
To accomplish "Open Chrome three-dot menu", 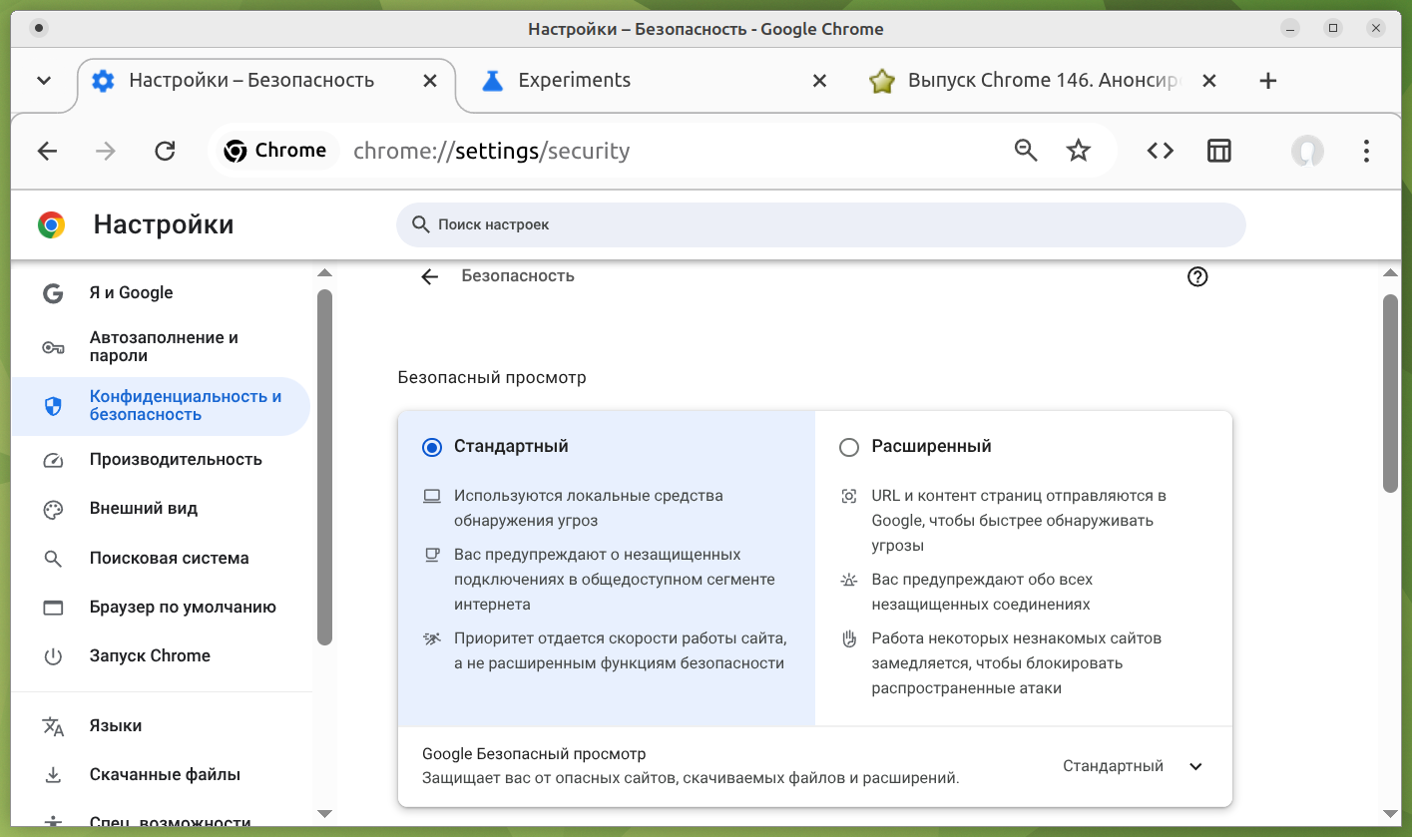I will coord(1366,151).
